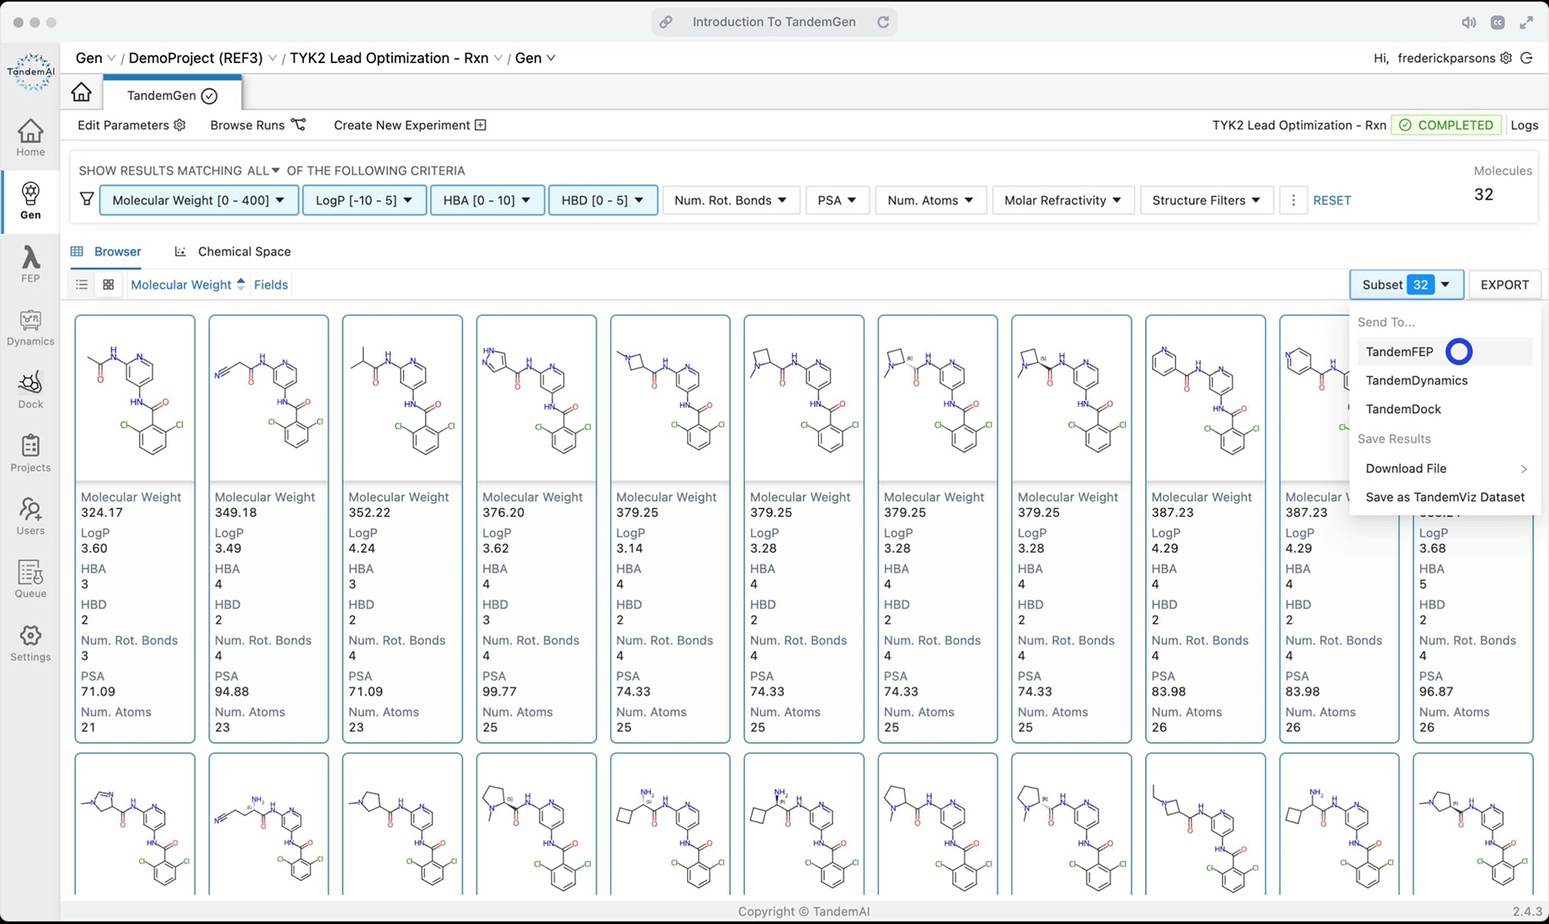Image resolution: width=1549 pixels, height=924 pixels.
Task: Click the home icon beside TandemGen tab
Action: 81,93
